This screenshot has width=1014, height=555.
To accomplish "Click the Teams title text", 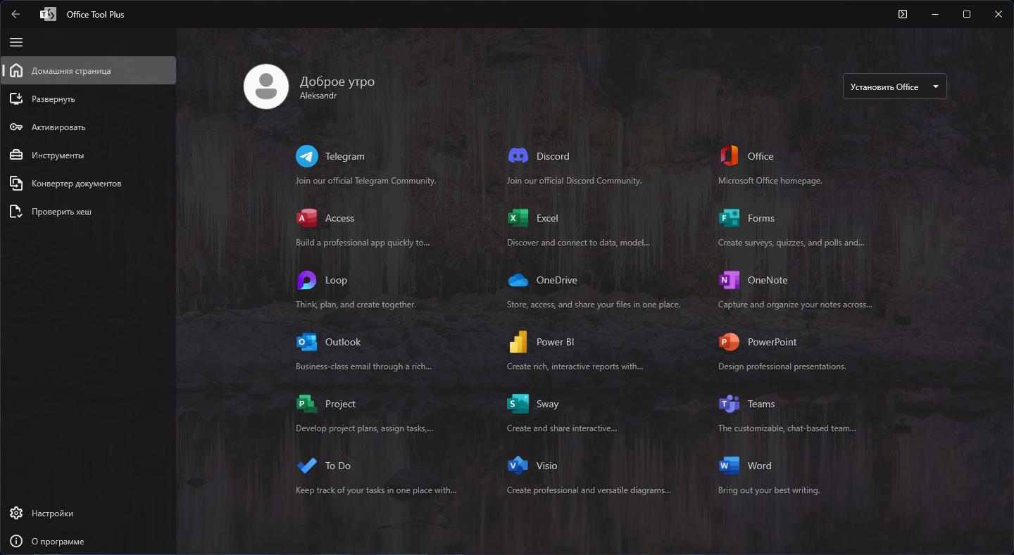I will 761,404.
